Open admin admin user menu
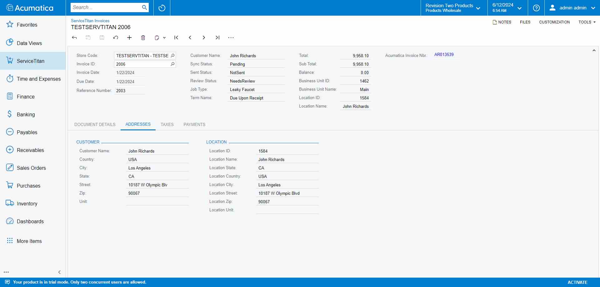This screenshot has height=287, width=600. point(572,8)
